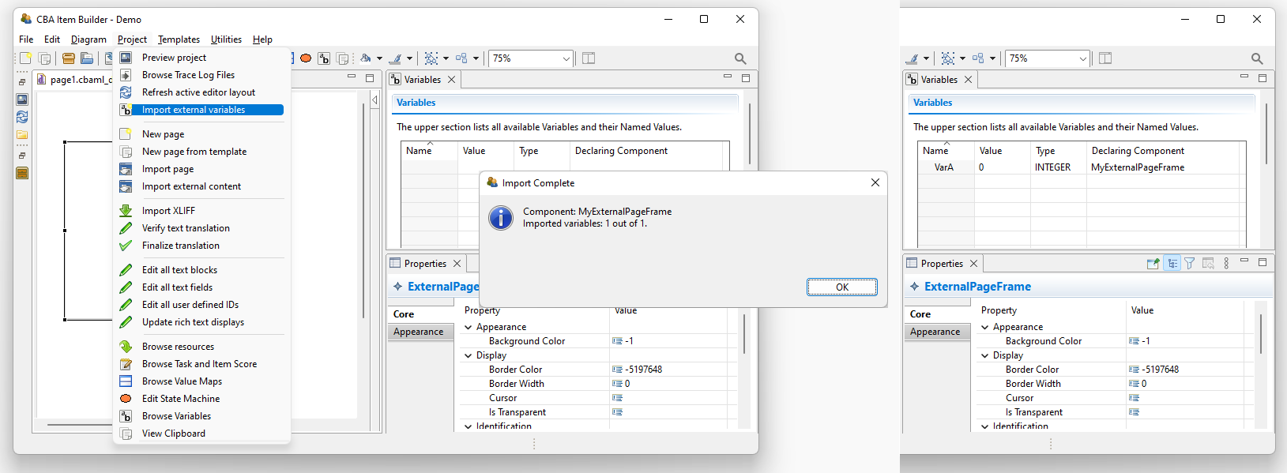Toggle Show Categories in the Properties toolbar

[x=1172, y=264]
